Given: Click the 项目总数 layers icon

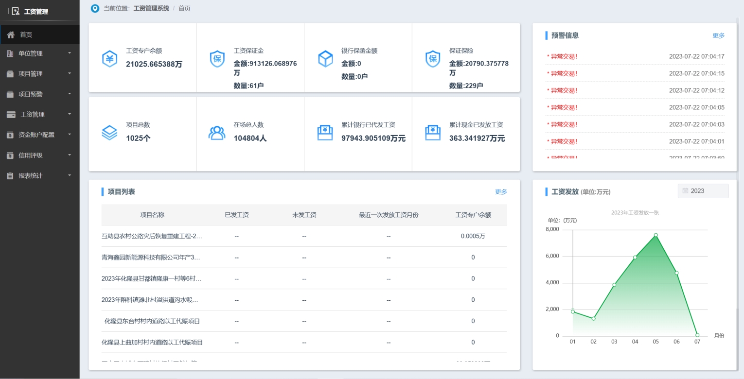Looking at the screenshot, I should click(x=110, y=131).
